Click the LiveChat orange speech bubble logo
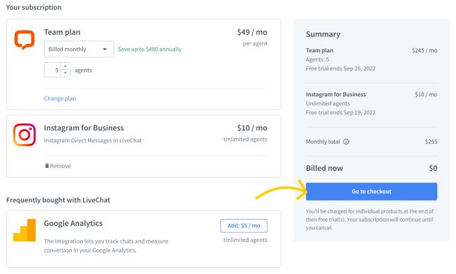This screenshot has width=456, height=274. 24,40
